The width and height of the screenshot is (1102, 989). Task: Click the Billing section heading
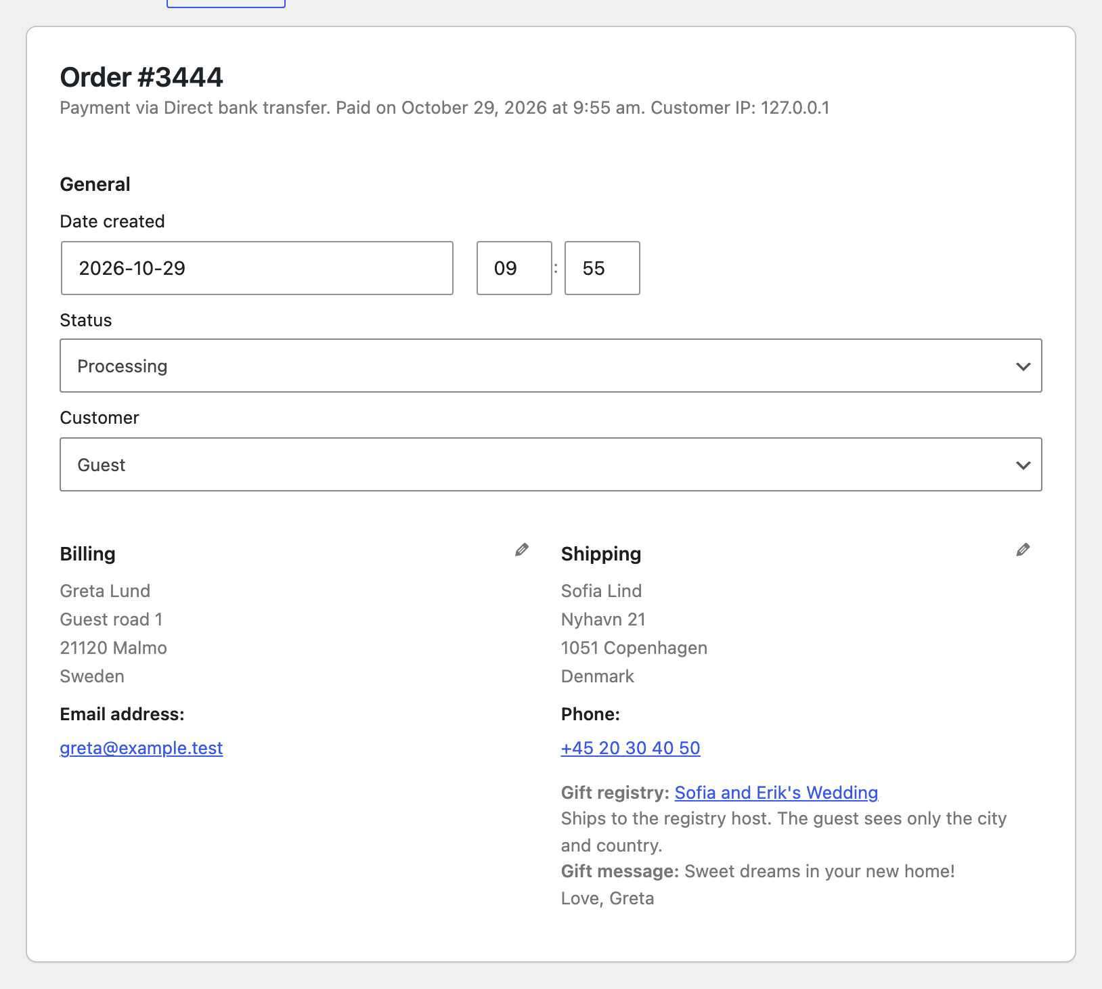88,554
